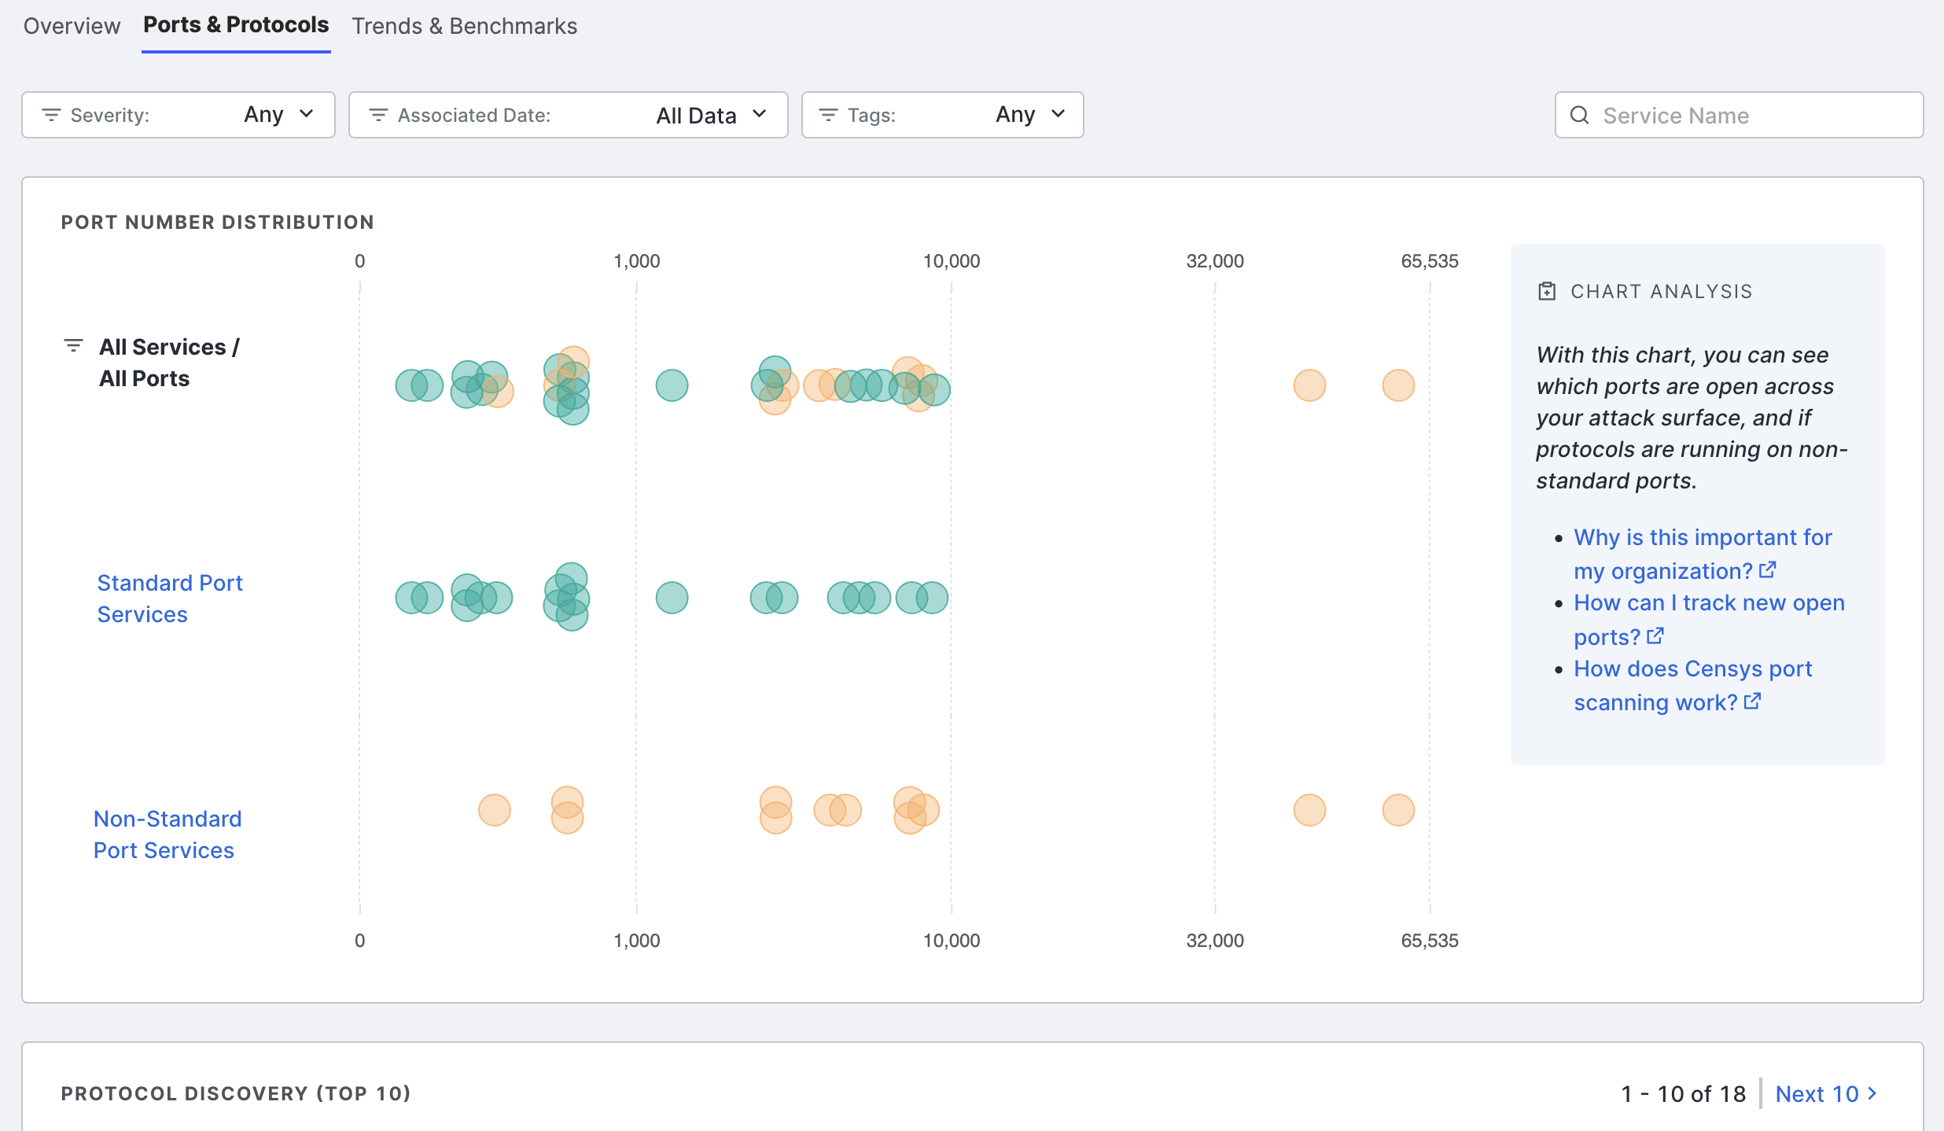Click external link icon after 'scanning work?'
1944x1131 pixels.
1752,702
